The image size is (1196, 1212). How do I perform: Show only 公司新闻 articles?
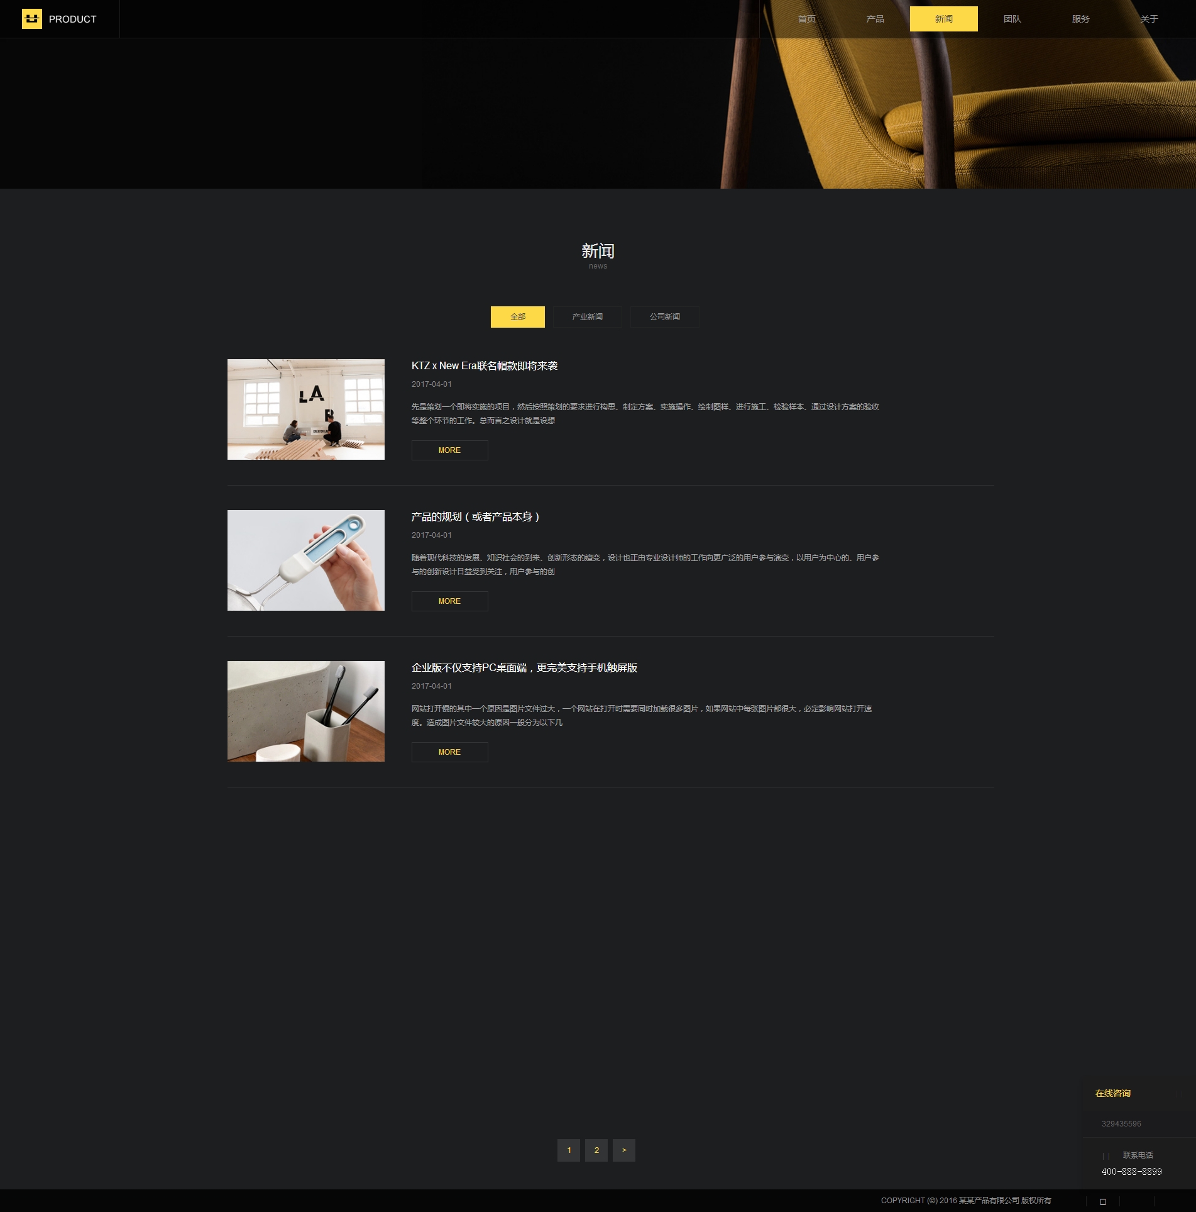tap(664, 317)
